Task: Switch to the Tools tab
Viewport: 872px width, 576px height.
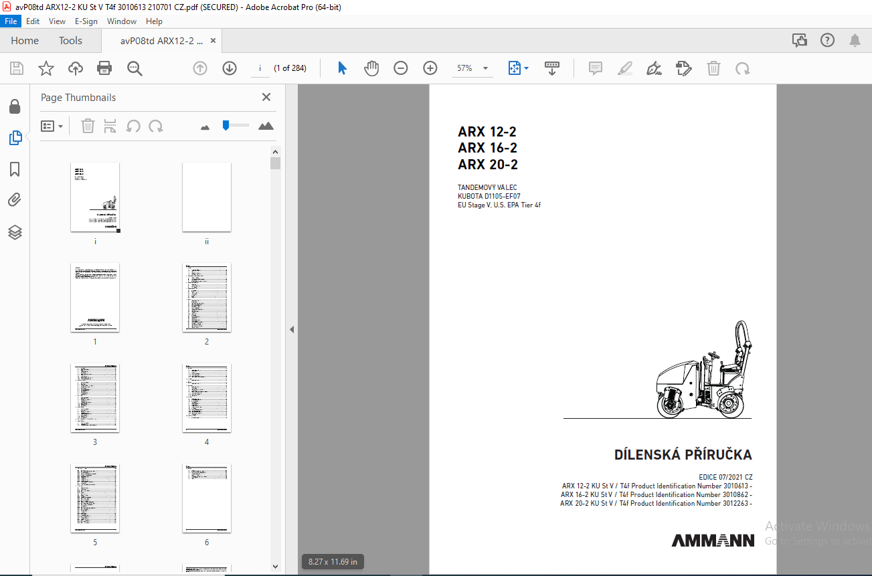Action: [70, 41]
